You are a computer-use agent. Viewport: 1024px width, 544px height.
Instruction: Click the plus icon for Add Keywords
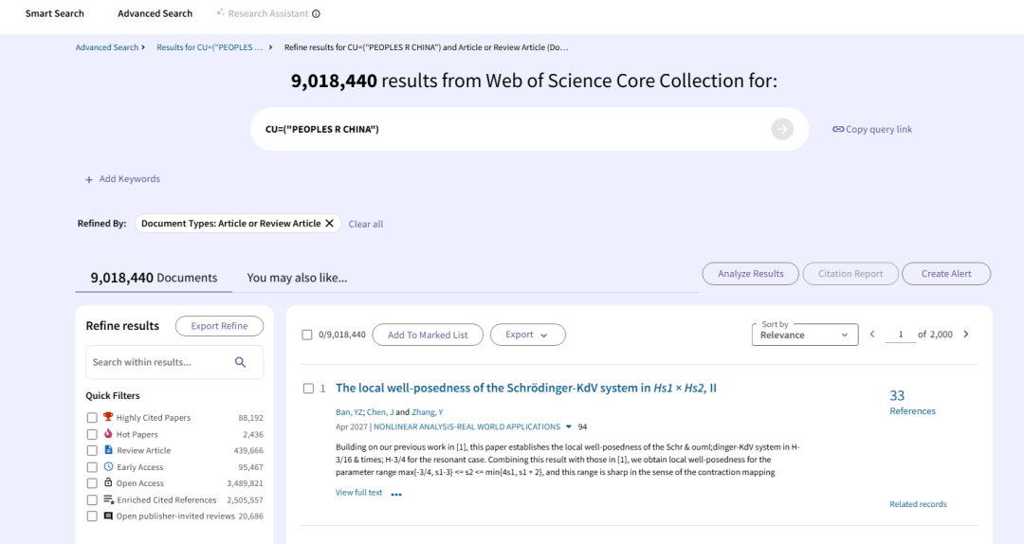pos(89,179)
